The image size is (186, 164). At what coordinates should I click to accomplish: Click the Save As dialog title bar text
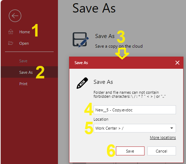[81, 63]
